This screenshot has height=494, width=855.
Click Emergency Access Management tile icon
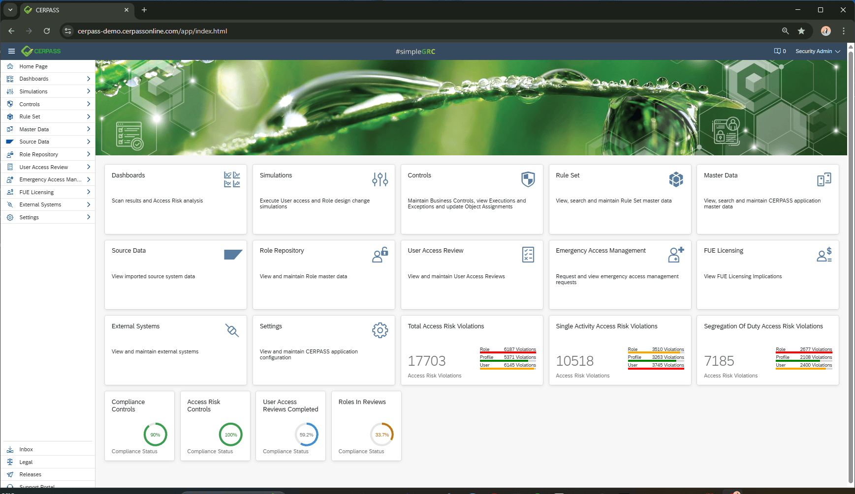tap(676, 255)
